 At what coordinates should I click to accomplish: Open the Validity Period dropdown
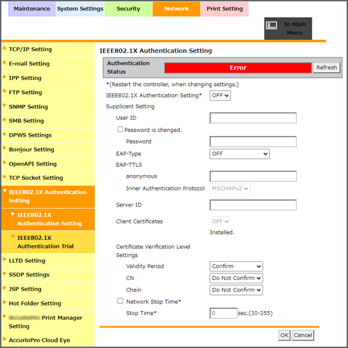(236, 267)
